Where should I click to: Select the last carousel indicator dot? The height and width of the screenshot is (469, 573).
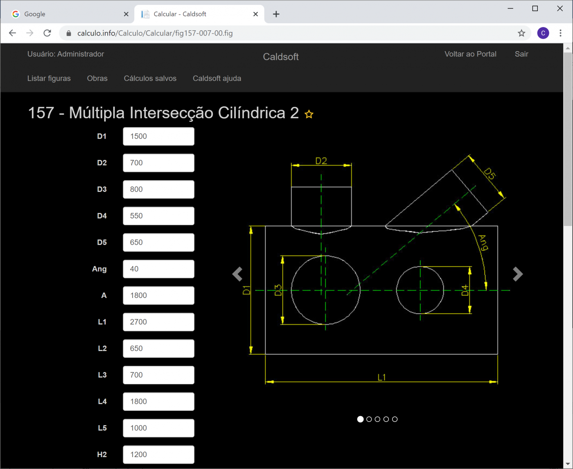tap(395, 419)
